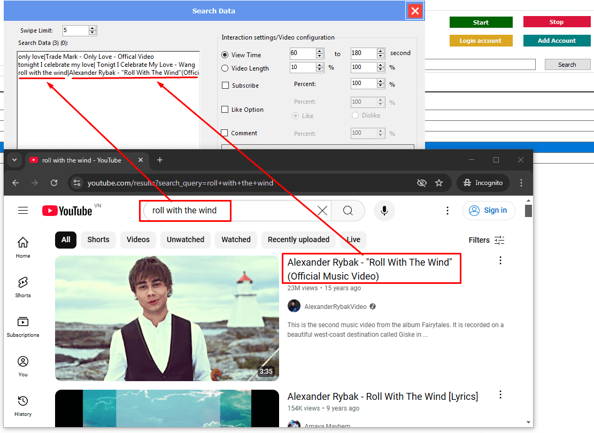Select the Videos filter chip
This screenshot has width=594, height=433.
point(138,240)
